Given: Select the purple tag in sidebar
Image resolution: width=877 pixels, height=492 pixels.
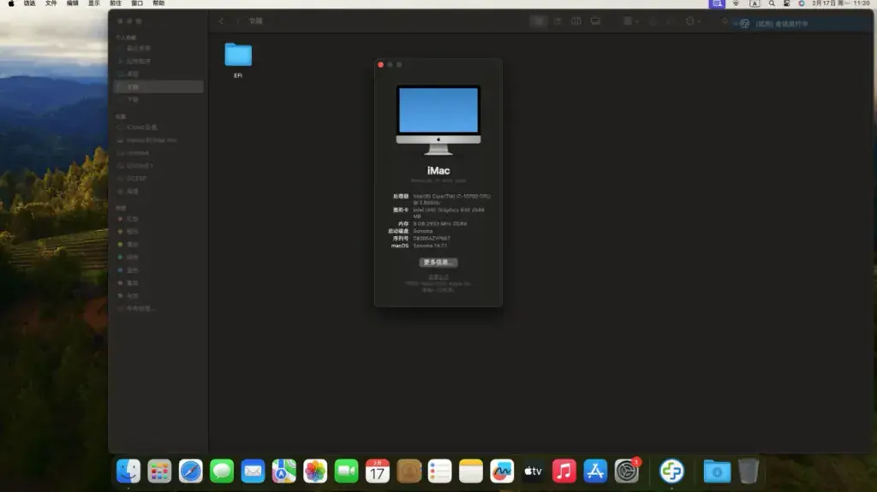Looking at the screenshot, I should click(x=158, y=283).
